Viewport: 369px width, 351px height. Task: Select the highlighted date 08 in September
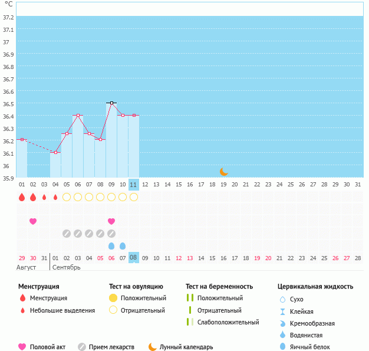tap(134, 258)
